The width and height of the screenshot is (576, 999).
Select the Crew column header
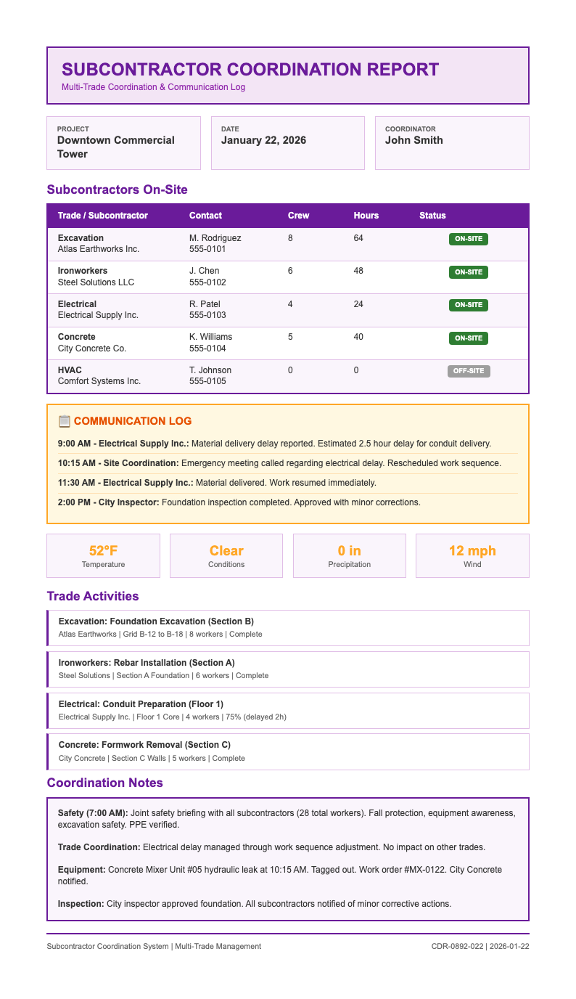click(x=298, y=216)
